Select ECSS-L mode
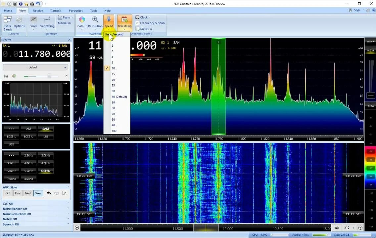The image size is (376, 238). coord(11,137)
